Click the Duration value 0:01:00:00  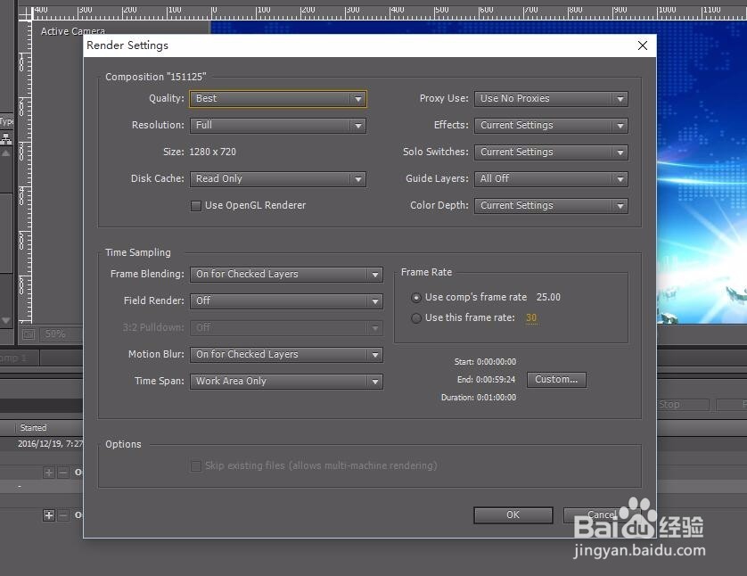(x=496, y=398)
